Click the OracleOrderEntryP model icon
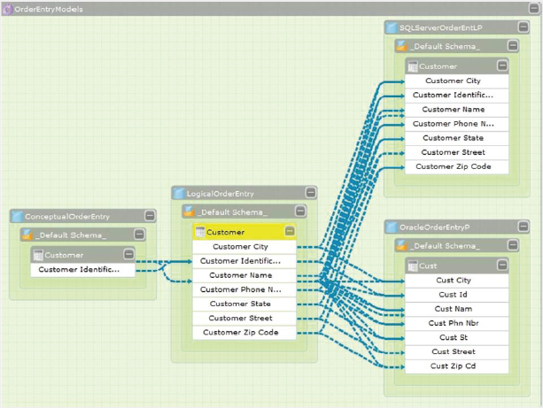543x408 pixels. 392,227
